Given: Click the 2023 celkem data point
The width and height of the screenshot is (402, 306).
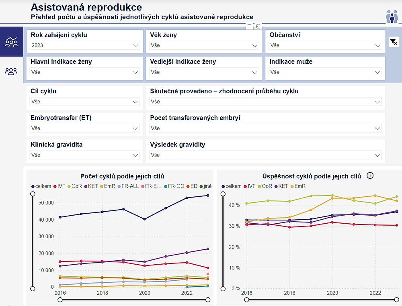Looking at the screenshot, I should [x=208, y=195].
